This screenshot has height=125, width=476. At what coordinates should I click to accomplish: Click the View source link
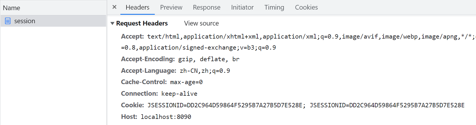click(x=201, y=23)
